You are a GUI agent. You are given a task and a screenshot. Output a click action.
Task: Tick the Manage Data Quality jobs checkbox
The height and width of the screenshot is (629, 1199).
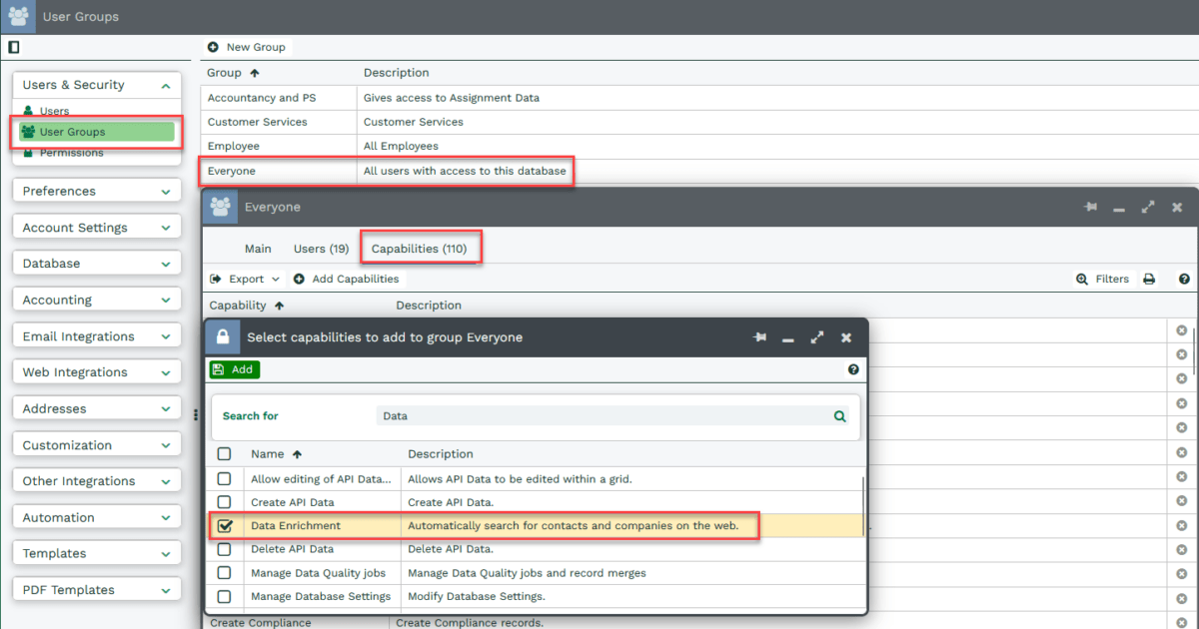click(x=225, y=573)
